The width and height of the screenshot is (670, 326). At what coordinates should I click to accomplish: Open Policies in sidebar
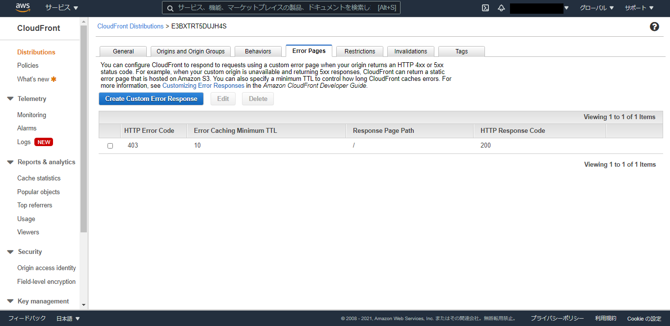coord(28,65)
